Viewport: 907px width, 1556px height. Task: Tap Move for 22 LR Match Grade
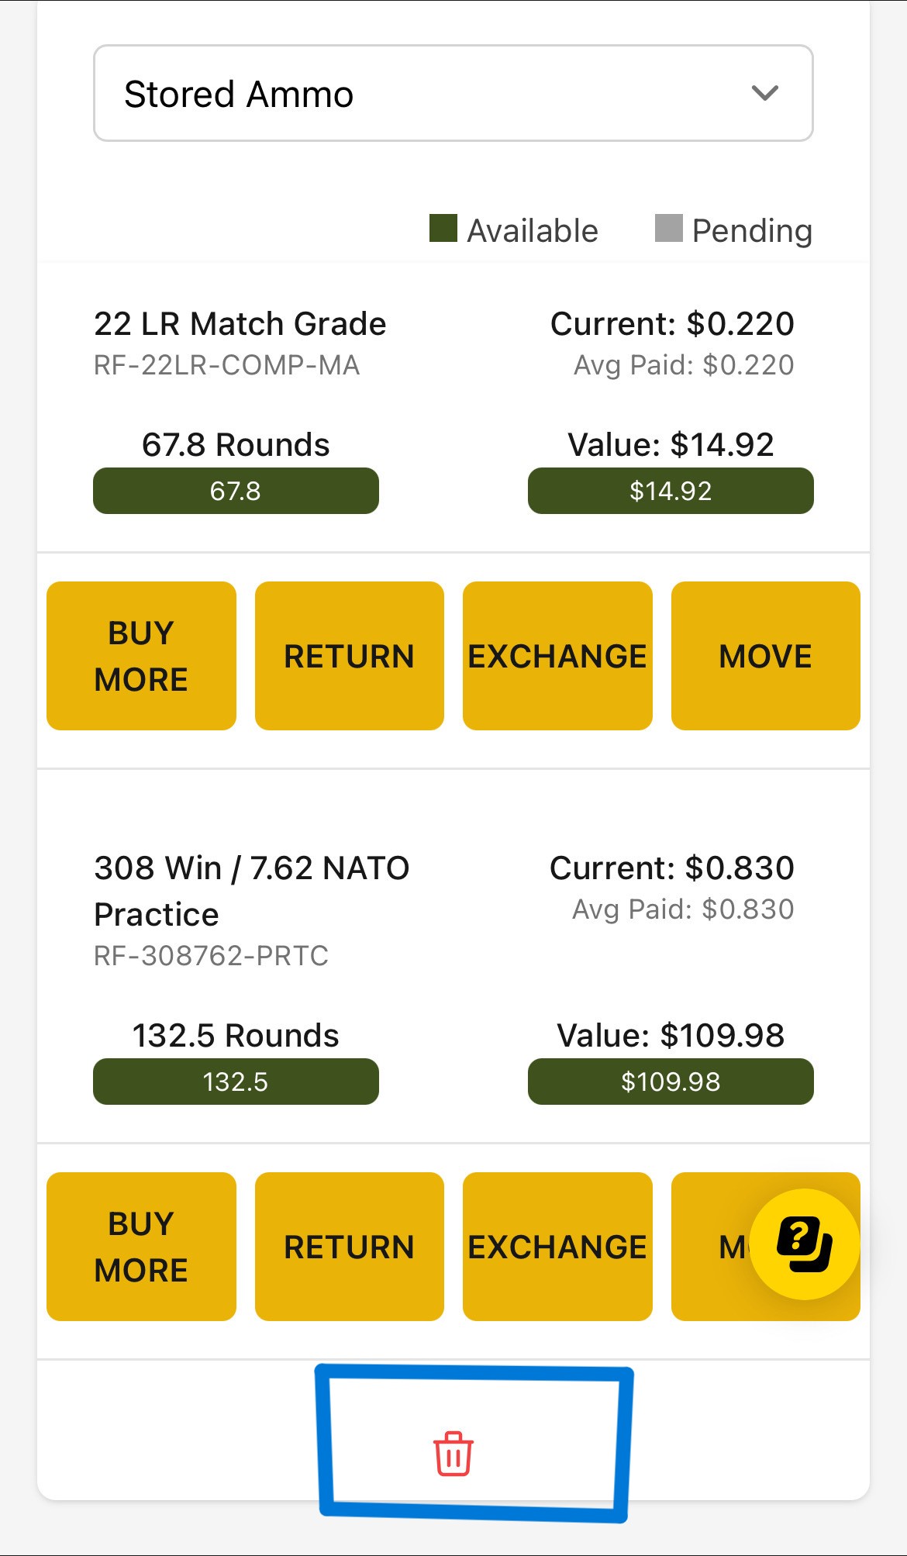point(766,656)
